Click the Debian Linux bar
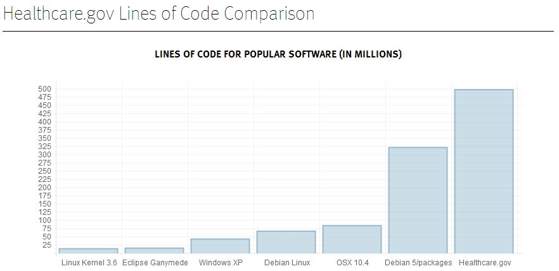559x271 pixels. coord(286,242)
